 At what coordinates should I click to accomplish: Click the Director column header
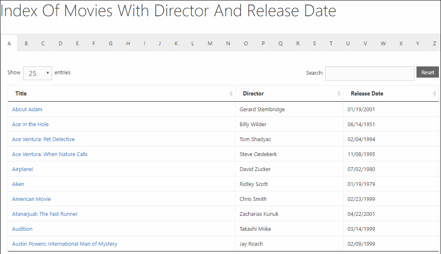tap(253, 93)
